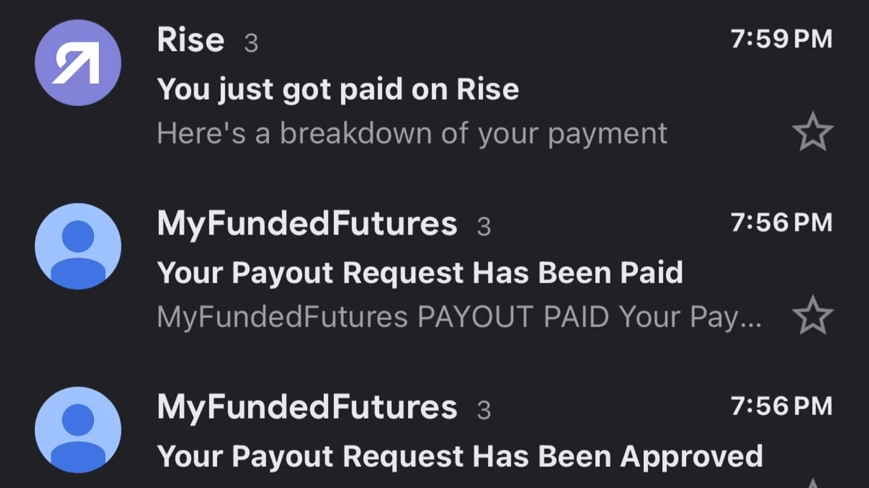Viewport: 869px width, 488px height.
Task: Open the Rise sender name
Action: pos(191,40)
